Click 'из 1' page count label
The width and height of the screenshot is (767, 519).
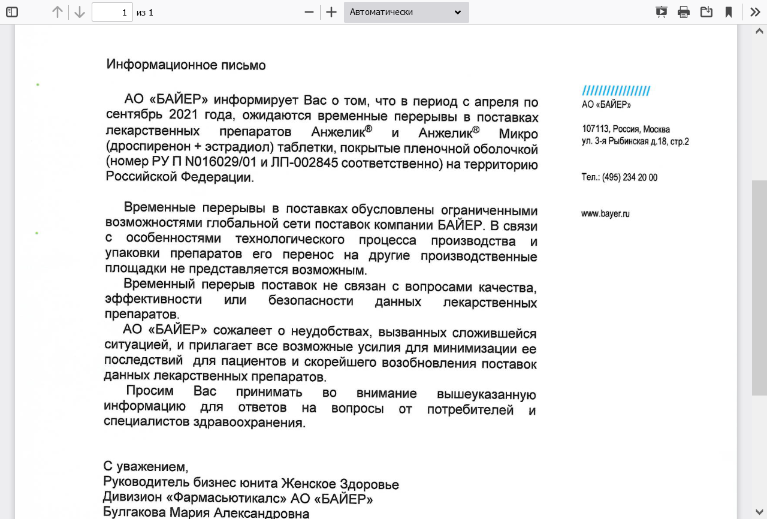coord(145,13)
